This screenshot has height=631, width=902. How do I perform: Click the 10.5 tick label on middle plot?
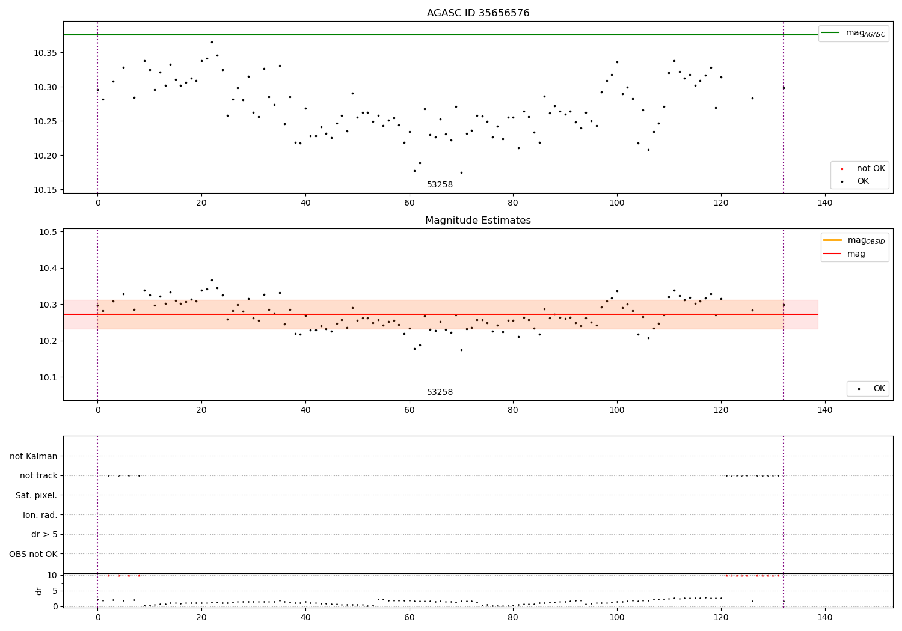tap(47, 232)
